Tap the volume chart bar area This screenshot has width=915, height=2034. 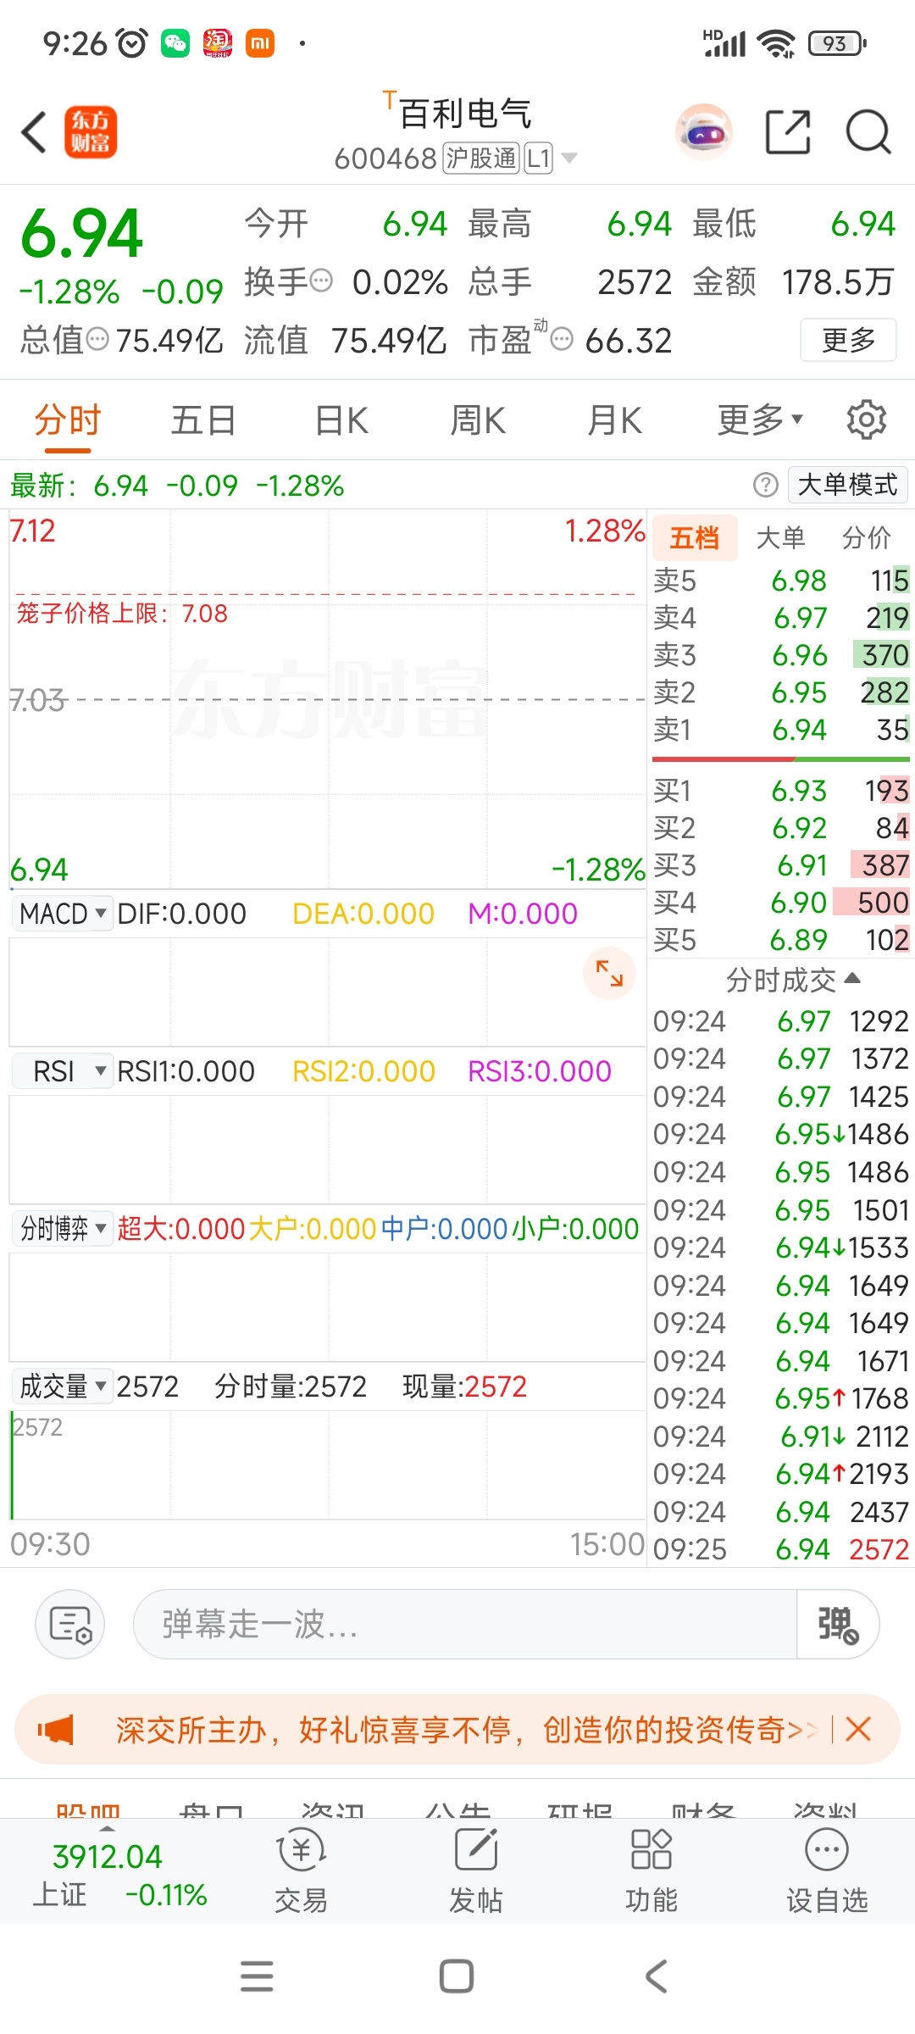pyautogui.click(x=328, y=1464)
